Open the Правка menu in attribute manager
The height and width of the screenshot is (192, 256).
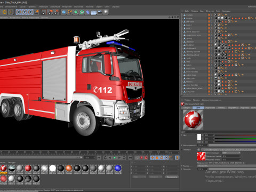(196, 100)
